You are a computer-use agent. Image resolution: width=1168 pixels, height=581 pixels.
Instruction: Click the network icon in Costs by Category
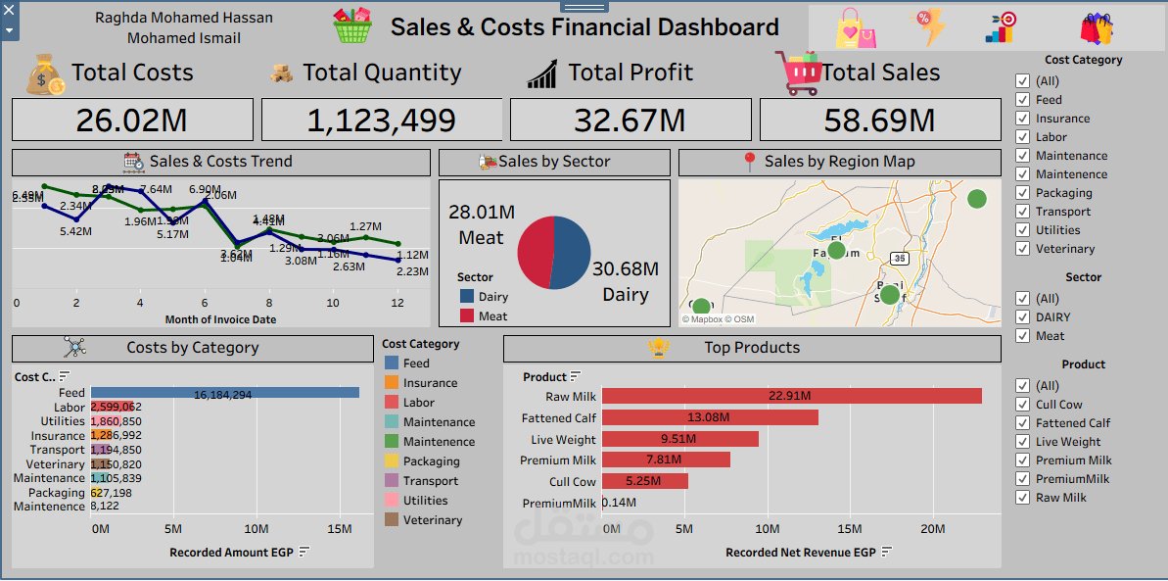[76, 348]
